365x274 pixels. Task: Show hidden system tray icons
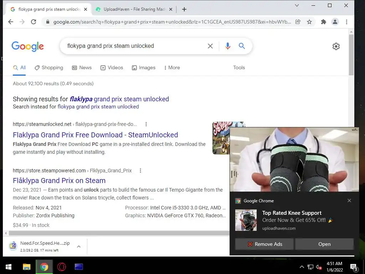tap(302, 267)
